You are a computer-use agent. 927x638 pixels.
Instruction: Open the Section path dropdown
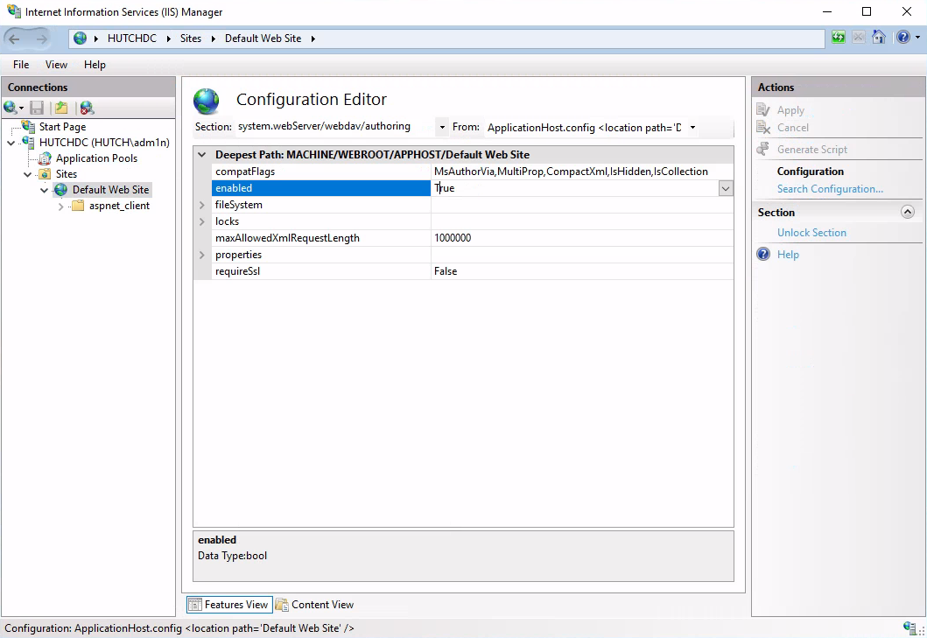pyautogui.click(x=442, y=127)
